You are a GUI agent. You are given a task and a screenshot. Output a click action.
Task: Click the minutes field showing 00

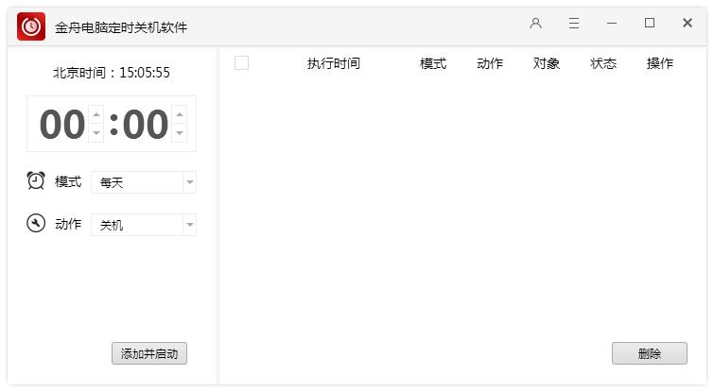click(145, 125)
